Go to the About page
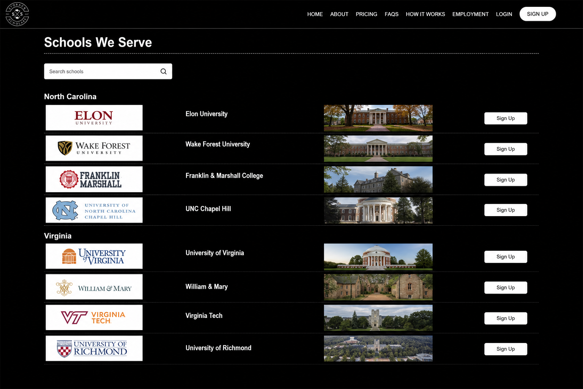 [x=339, y=14]
